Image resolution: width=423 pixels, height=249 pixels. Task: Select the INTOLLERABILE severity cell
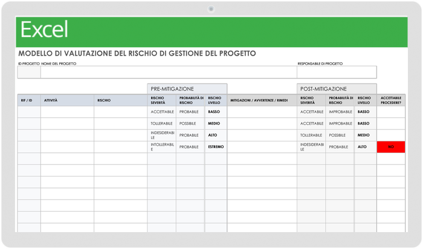[x=161, y=147]
